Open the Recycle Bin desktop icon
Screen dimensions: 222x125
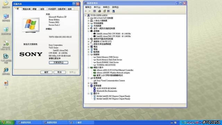click(x=6, y=29)
